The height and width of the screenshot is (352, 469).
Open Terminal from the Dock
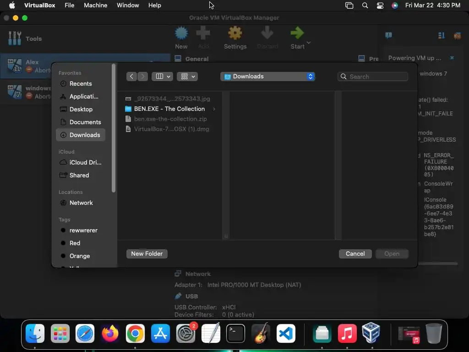click(x=236, y=333)
